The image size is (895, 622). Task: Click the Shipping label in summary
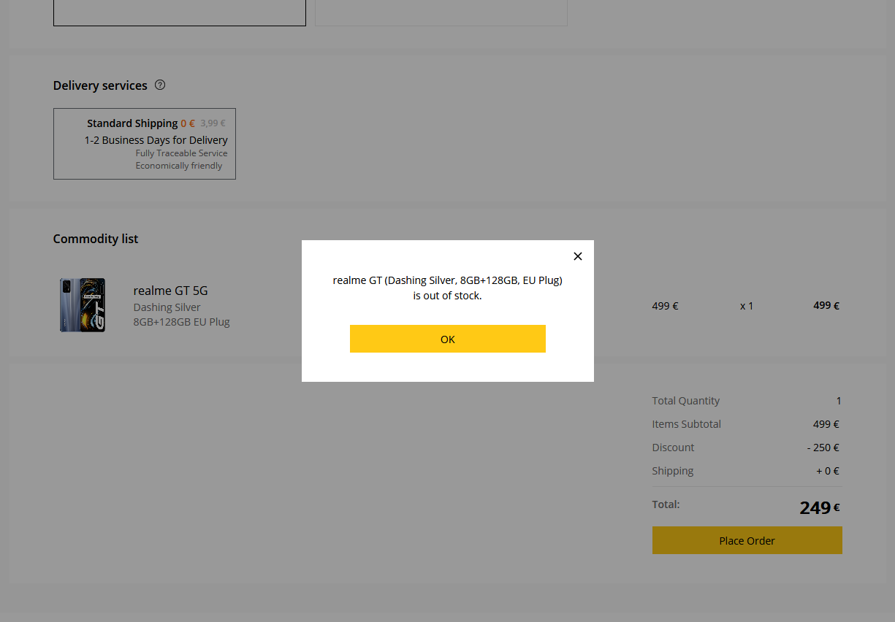[673, 471]
